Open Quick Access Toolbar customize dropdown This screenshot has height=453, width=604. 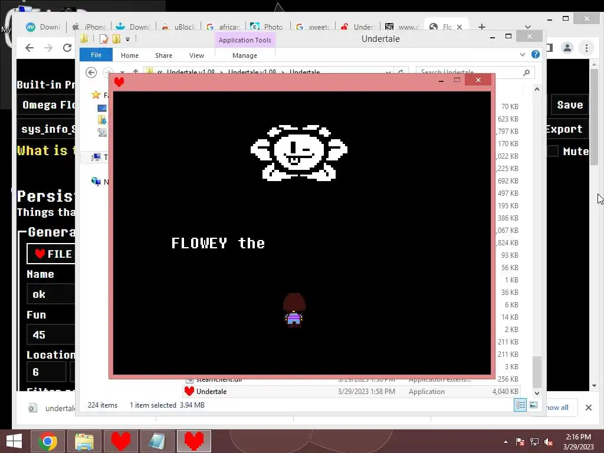(x=127, y=39)
